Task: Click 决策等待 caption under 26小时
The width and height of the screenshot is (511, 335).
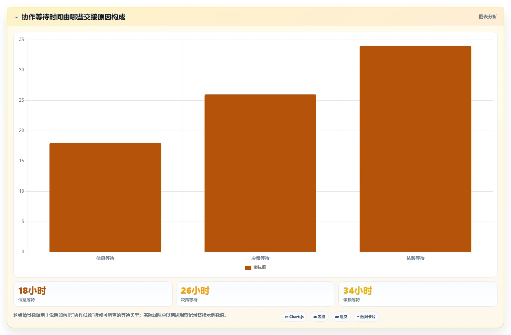Action: click(189, 300)
